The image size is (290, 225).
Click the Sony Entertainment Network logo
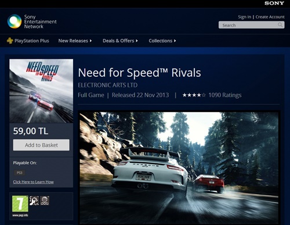coord(32,22)
